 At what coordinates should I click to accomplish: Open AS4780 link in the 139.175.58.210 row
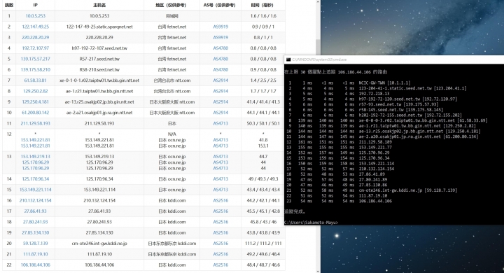click(220, 69)
